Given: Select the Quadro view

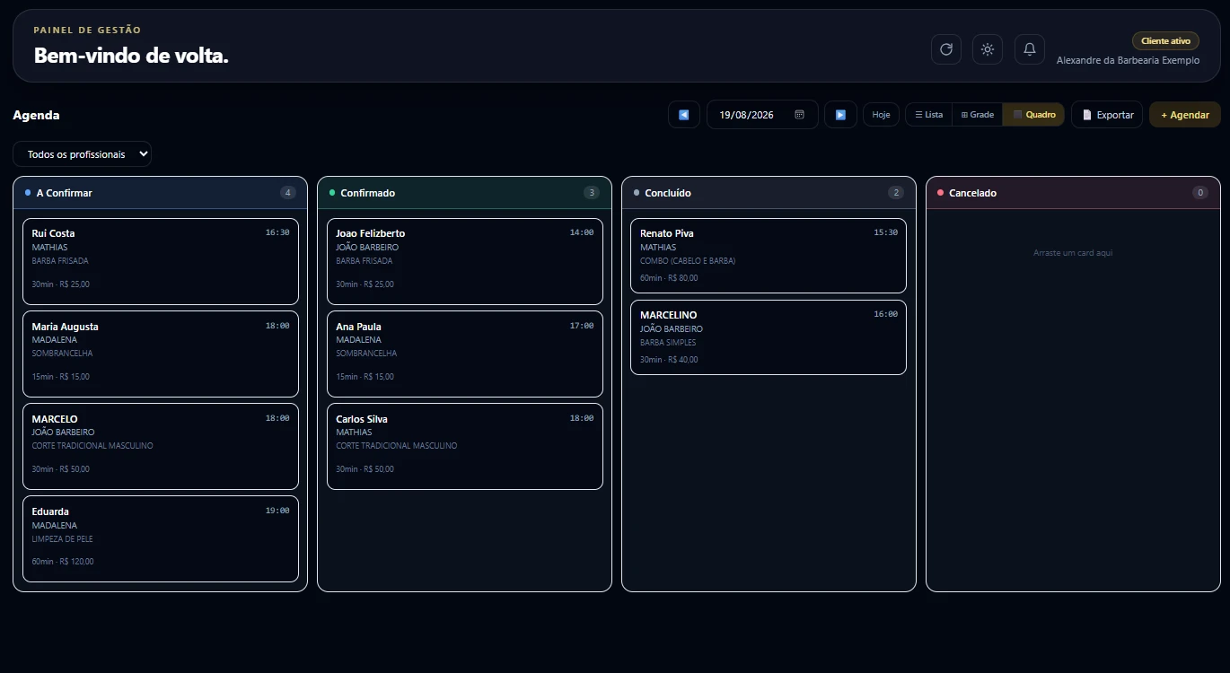Looking at the screenshot, I should pos(1033,115).
